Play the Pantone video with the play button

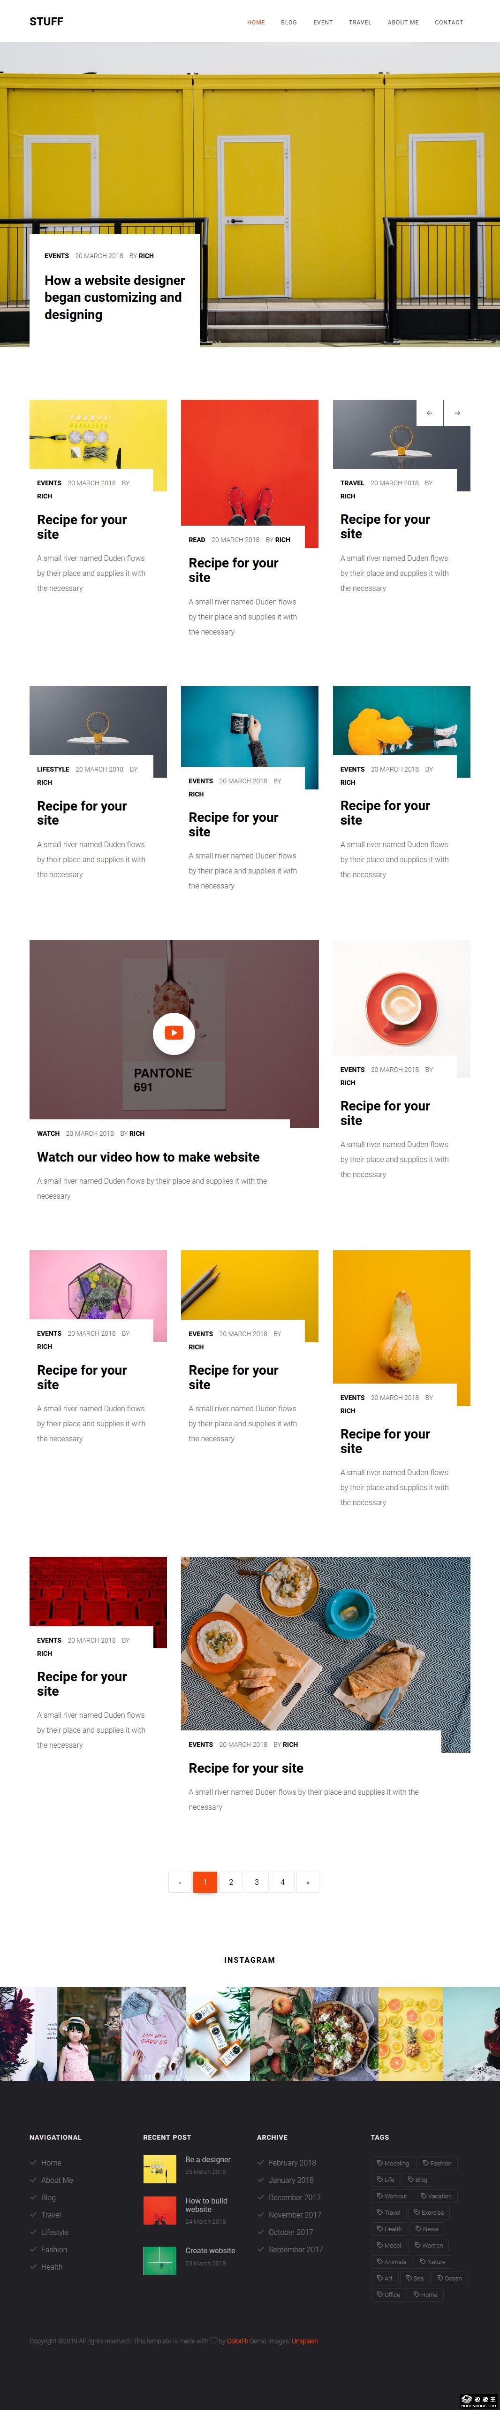coord(174,1033)
